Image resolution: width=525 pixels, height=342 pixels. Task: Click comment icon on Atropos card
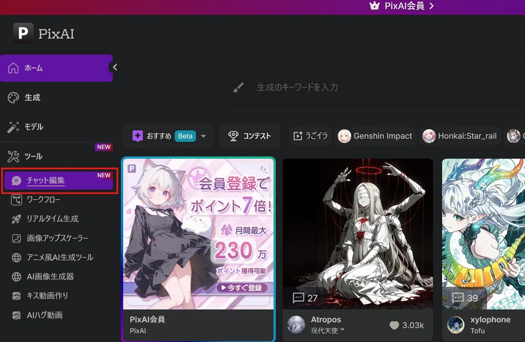(298, 298)
